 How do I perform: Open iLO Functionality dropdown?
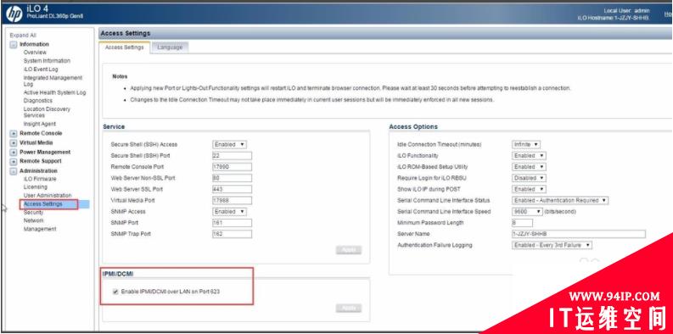pos(529,156)
